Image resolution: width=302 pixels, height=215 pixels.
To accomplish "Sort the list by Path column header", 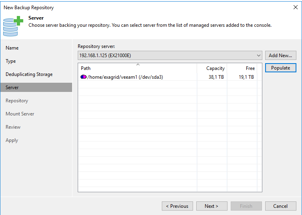I will click(x=137, y=68).
